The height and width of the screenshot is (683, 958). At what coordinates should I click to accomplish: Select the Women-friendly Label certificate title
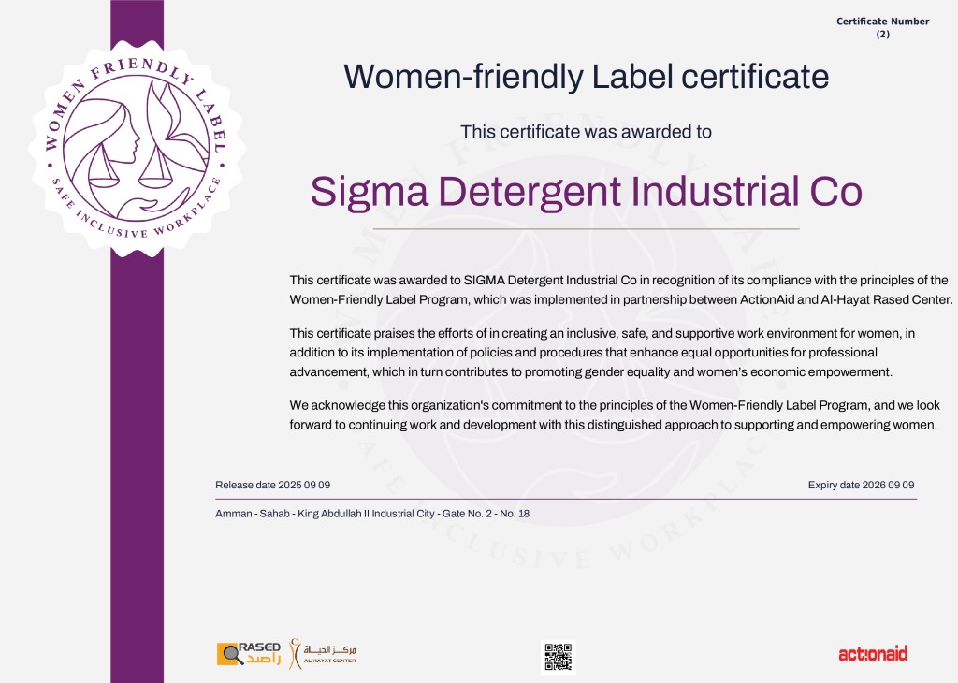point(586,76)
